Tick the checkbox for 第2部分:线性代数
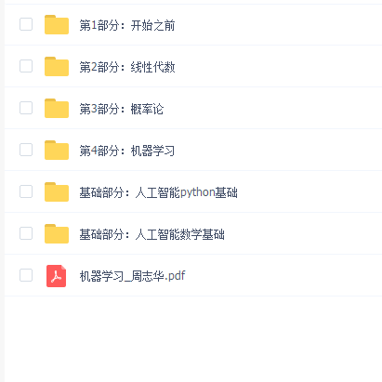Image resolution: width=382 pixels, height=382 pixels. coord(26,66)
